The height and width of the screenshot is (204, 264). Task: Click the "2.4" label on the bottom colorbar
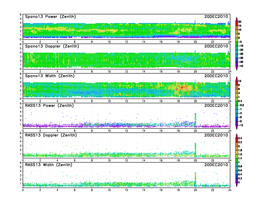pos(240,138)
